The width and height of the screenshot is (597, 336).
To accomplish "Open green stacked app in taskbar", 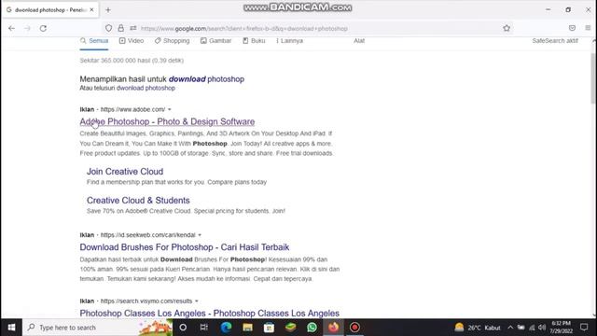I will (290, 328).
